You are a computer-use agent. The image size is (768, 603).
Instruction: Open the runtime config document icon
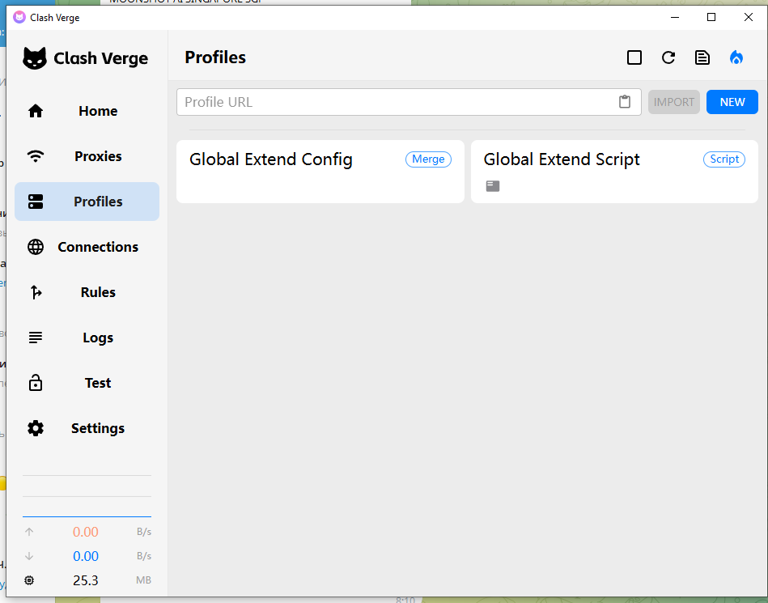(x=702, y=57)
